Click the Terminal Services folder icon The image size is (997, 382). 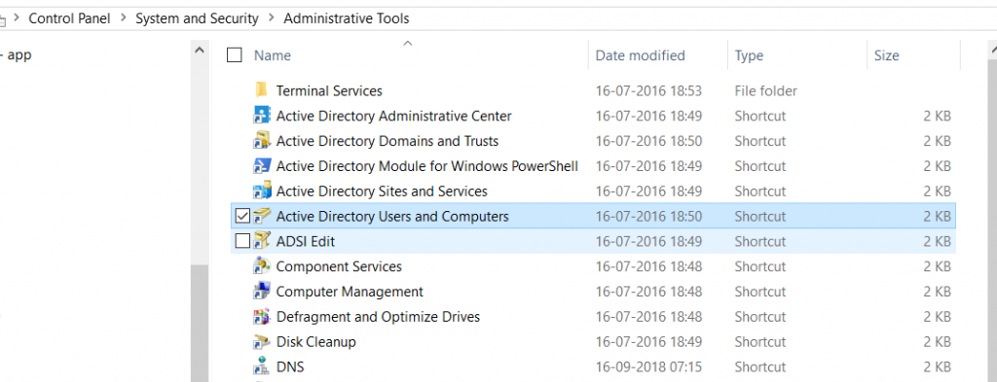tap(261, 90)
